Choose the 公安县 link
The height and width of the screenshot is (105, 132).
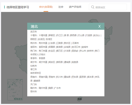[x=52, y=43]
